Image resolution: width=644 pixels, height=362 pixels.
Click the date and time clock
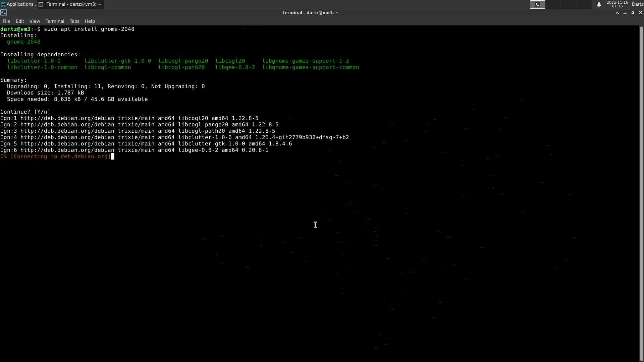coord(617,4)
